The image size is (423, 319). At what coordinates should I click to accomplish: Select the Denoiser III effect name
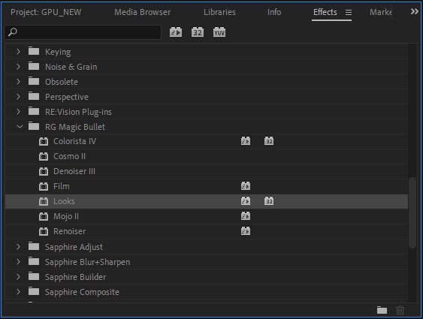pyautogui.click(x=74, y=171)
